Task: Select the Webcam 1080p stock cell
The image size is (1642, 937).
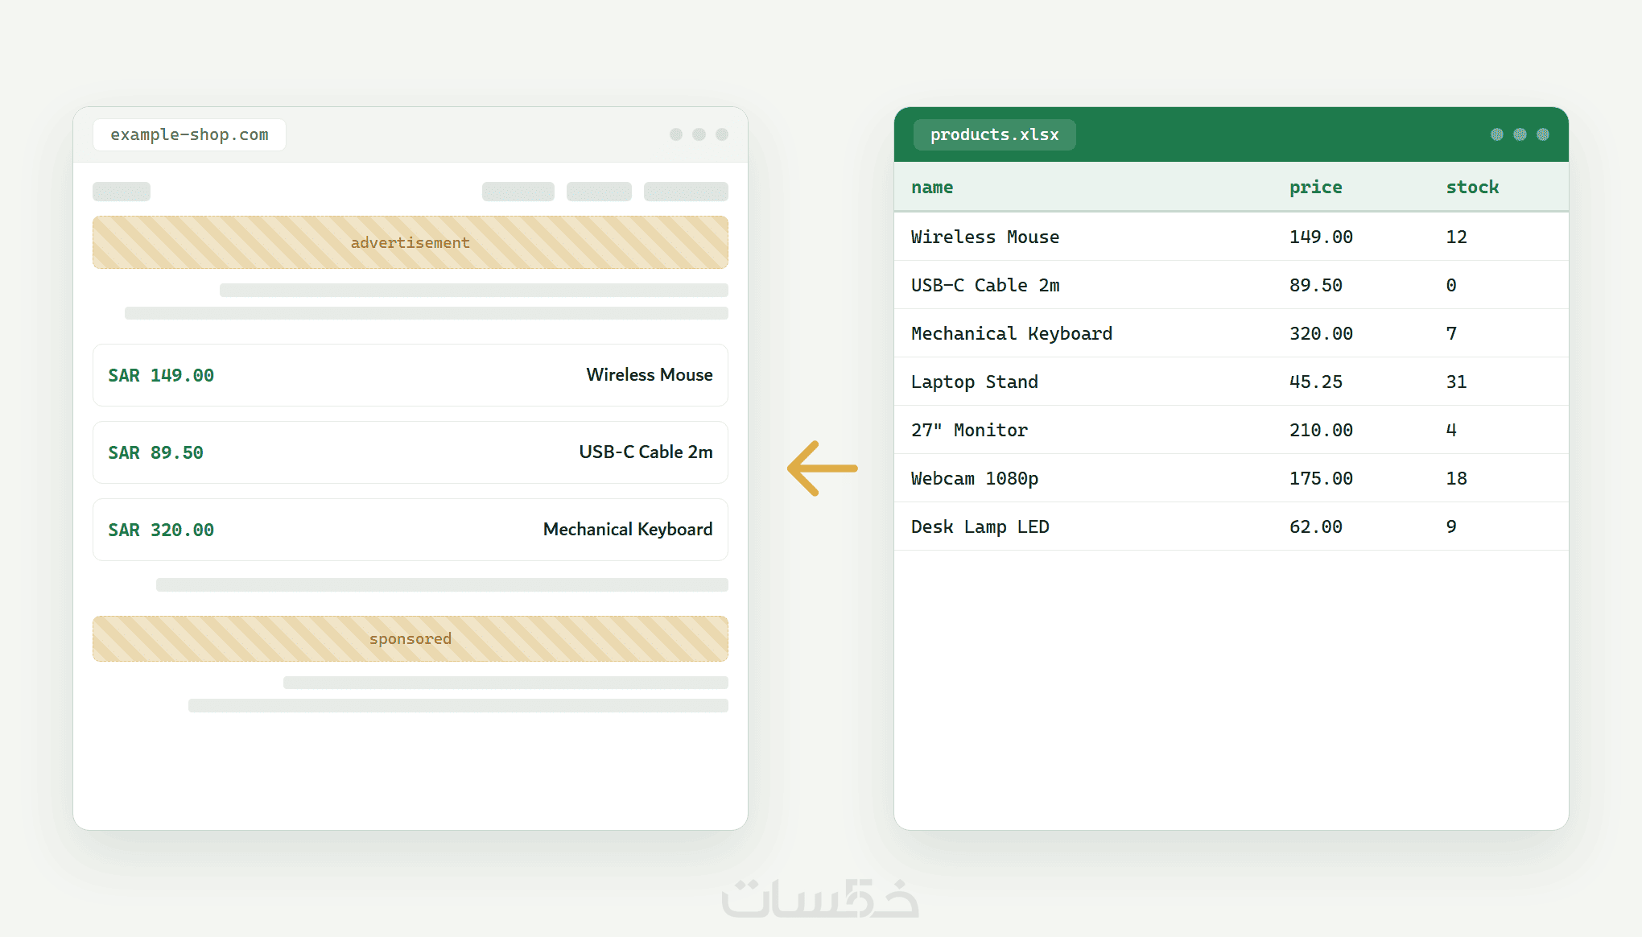Action: 1456,478
